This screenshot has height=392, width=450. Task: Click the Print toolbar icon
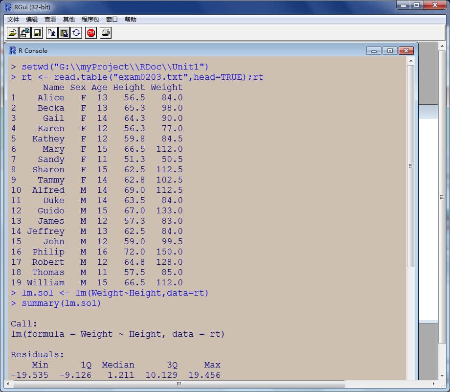pos(106,33)
